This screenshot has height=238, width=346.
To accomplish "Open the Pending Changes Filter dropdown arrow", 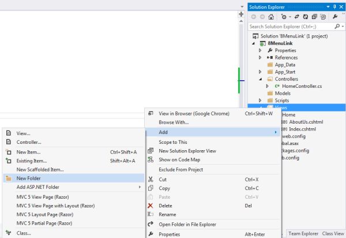I will coord(289,17).
